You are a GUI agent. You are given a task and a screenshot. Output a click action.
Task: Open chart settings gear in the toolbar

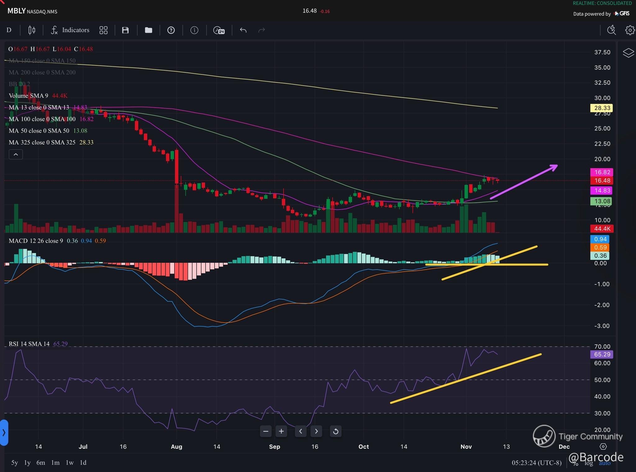[630, 30]
